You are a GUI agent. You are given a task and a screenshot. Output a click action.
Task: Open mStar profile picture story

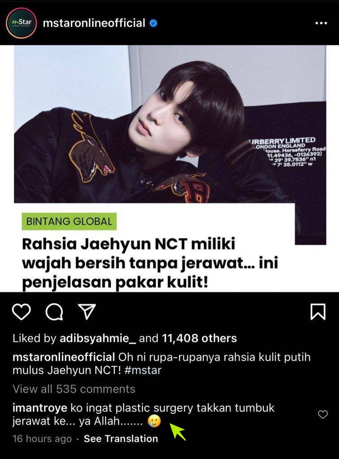coord(21,23)
